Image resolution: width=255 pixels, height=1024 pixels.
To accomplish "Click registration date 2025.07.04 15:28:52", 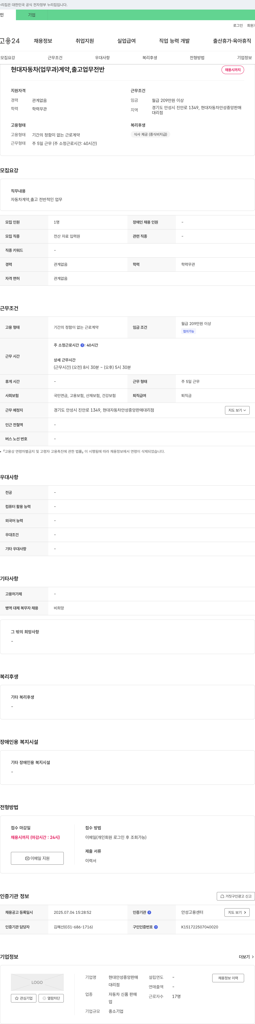I will click(x=73, y=912).
